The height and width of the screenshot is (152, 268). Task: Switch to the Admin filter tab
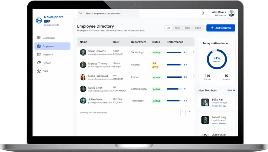pyautogui.click(x=198, y=28)
